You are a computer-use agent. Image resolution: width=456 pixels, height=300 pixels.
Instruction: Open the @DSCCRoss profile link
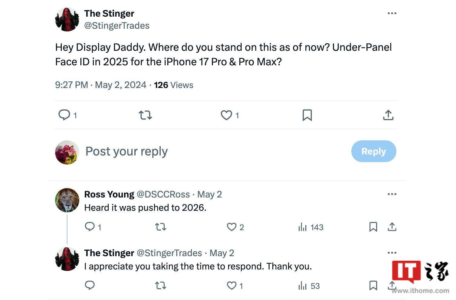pos(163,194)
